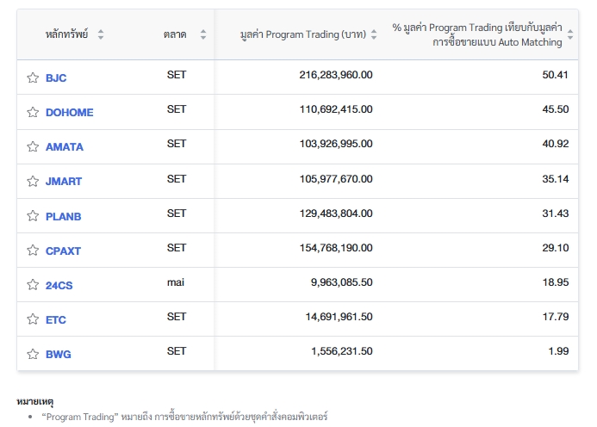
Task: Follow the JMART symbol link
Action: (64, 181)
